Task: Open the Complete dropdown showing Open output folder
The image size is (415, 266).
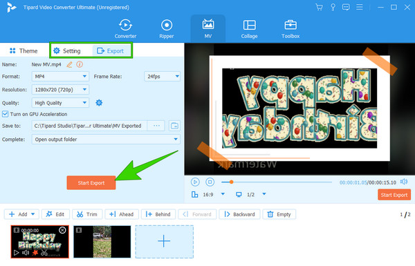Action: (106, 140)
